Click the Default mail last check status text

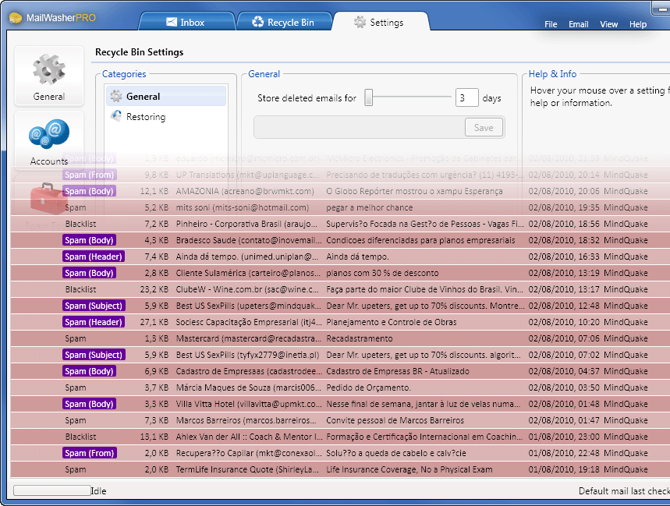click(624, 491)
